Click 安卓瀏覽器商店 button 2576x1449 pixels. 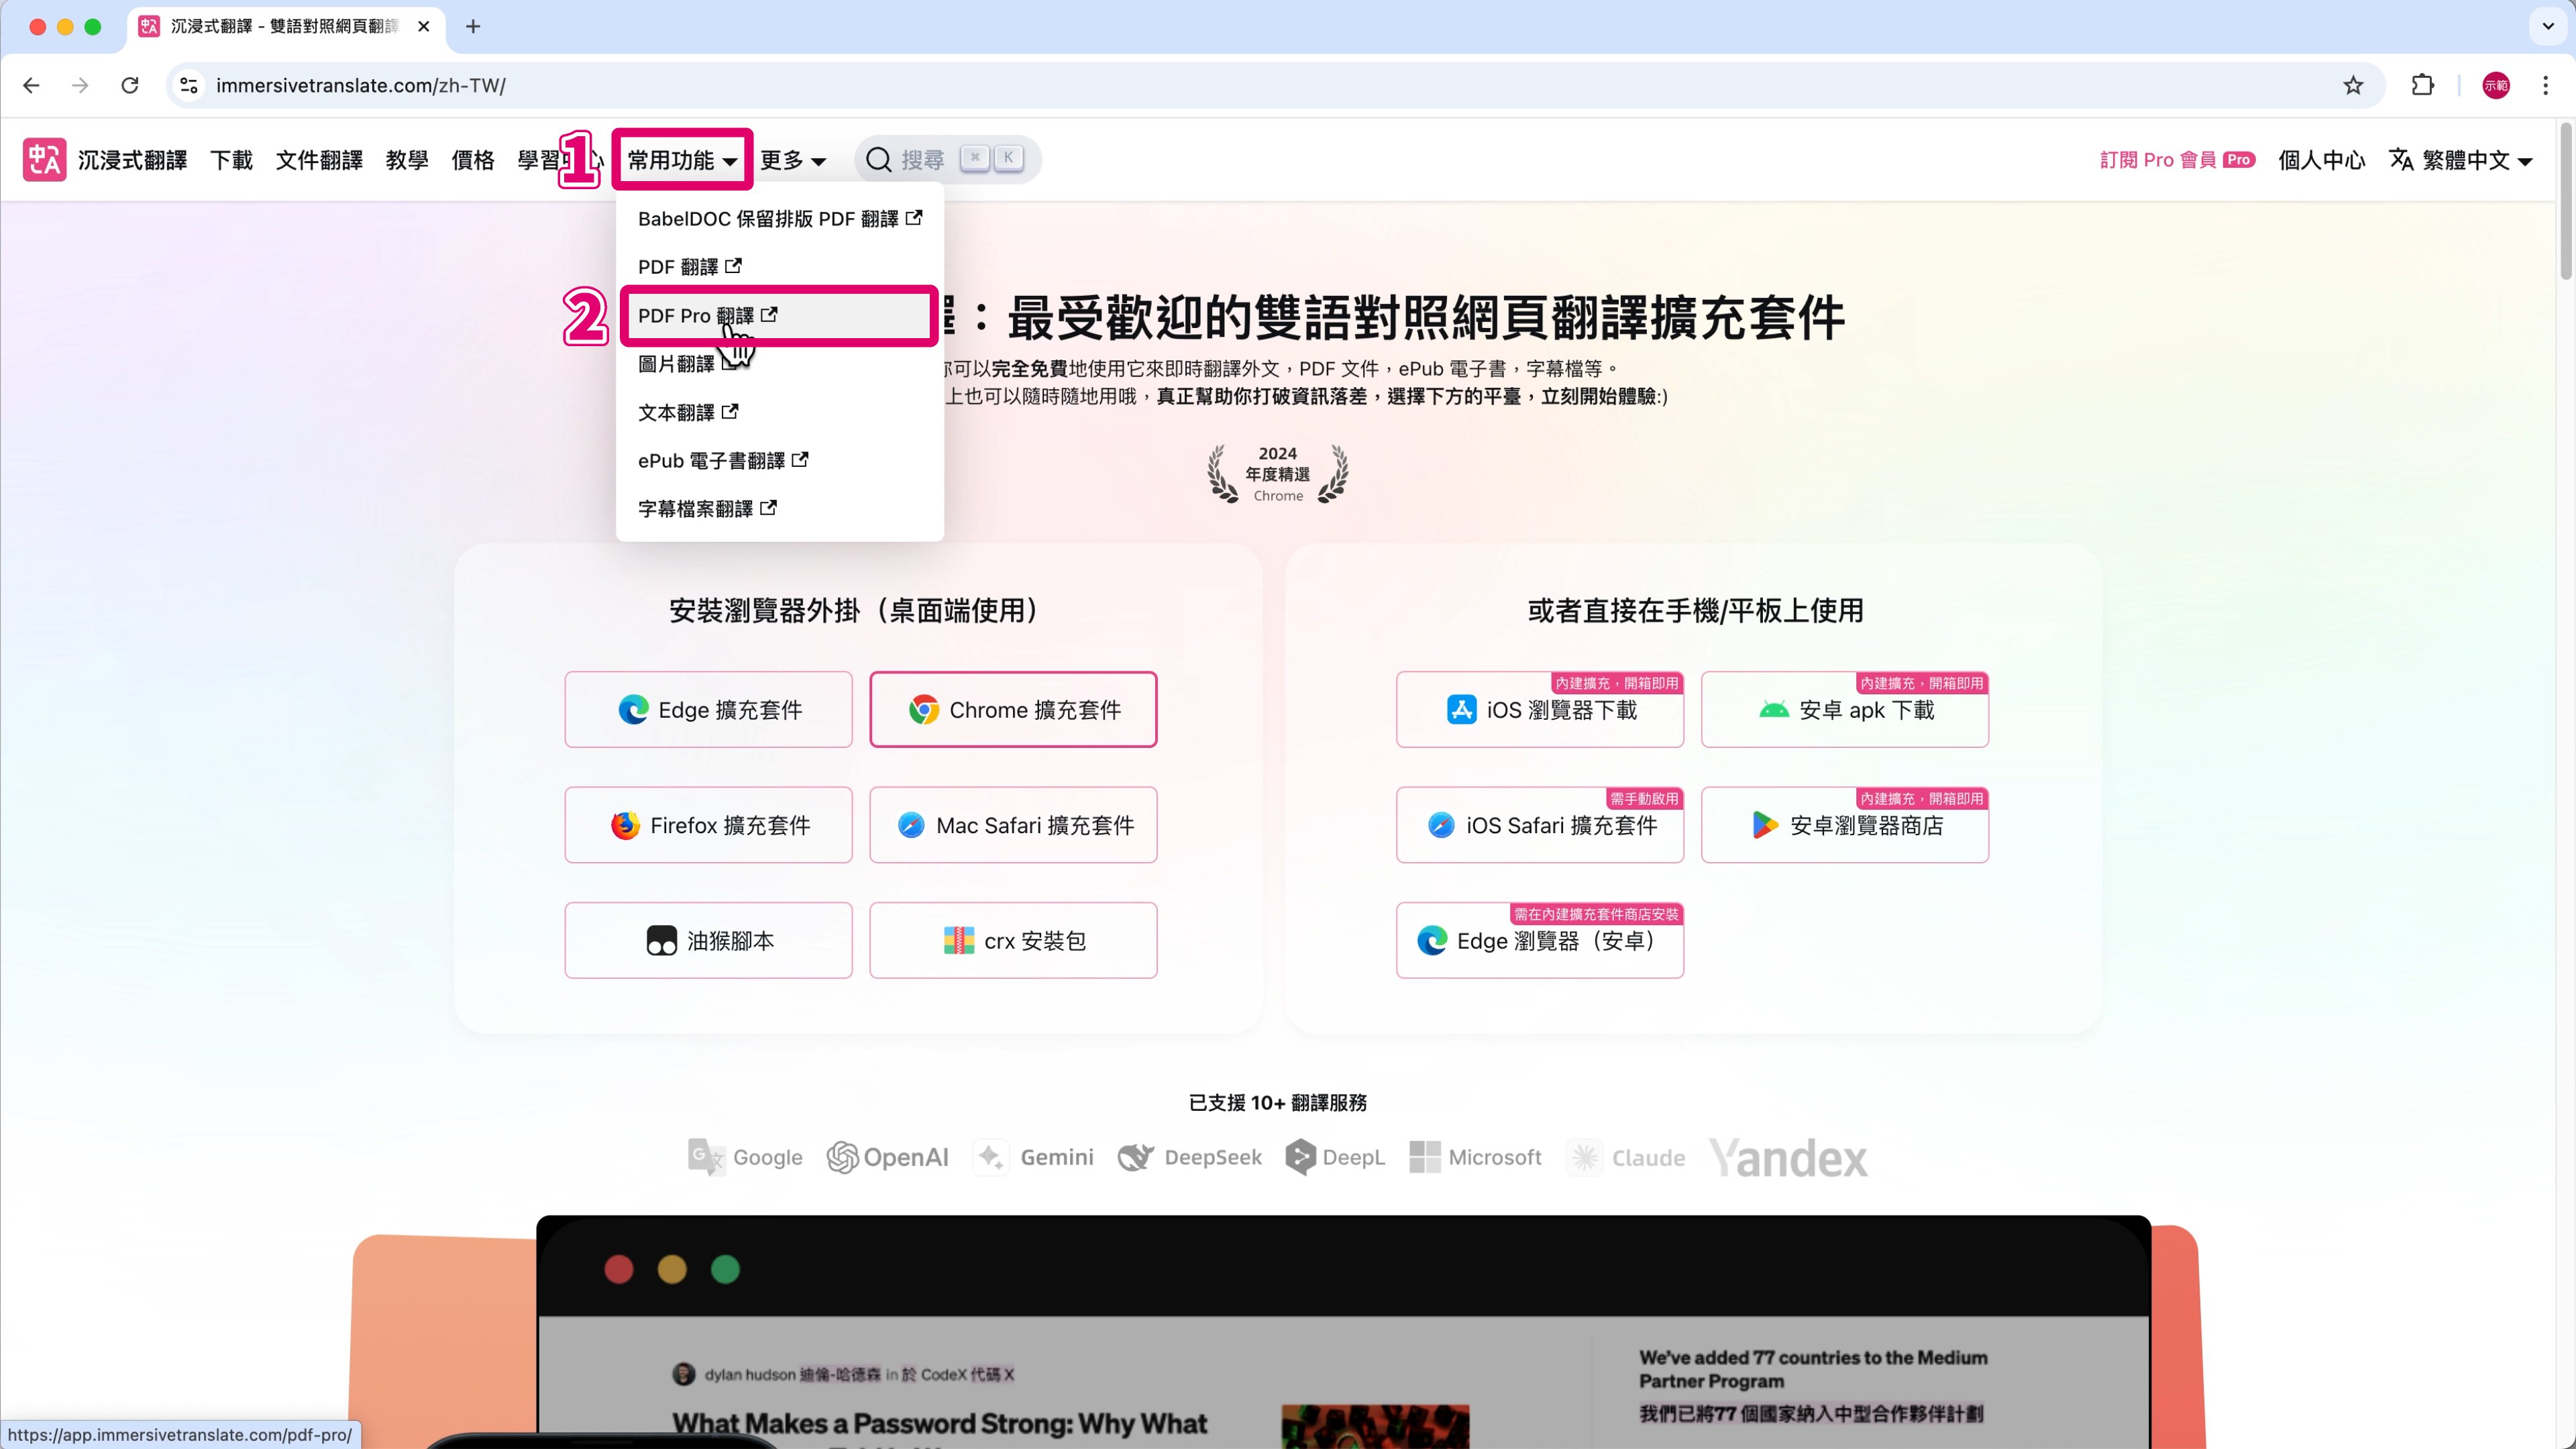pyautogui.click(x=1845, y=826)
